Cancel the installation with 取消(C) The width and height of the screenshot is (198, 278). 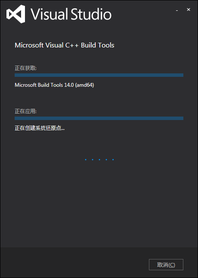[166, 265]
